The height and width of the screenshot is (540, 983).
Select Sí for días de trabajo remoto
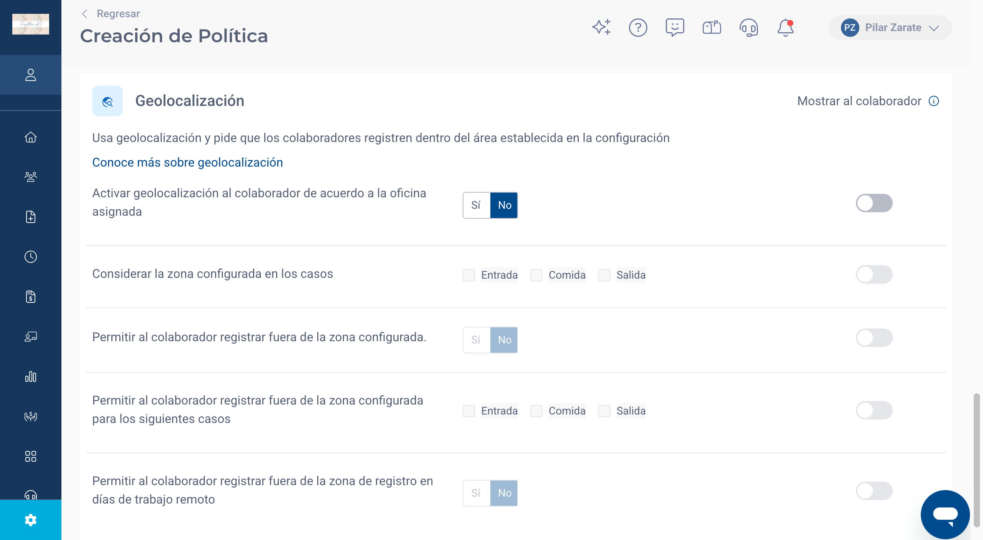[476, 493]
